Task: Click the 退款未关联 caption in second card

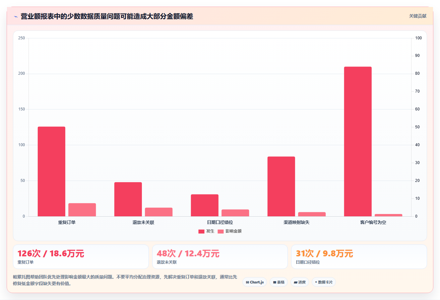Action: 167,262
